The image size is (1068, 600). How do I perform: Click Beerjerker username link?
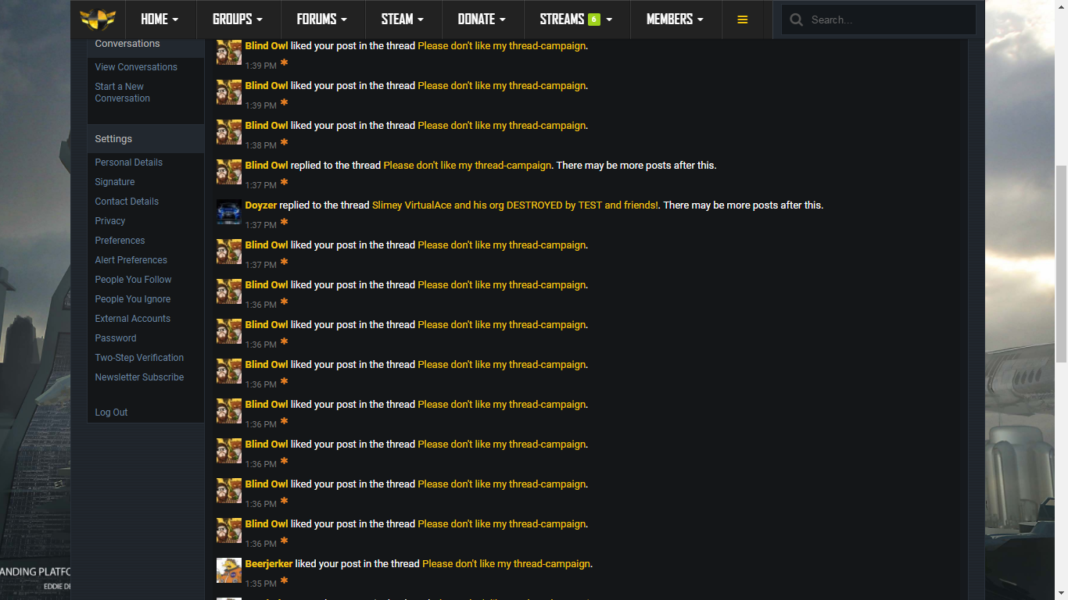268,564
